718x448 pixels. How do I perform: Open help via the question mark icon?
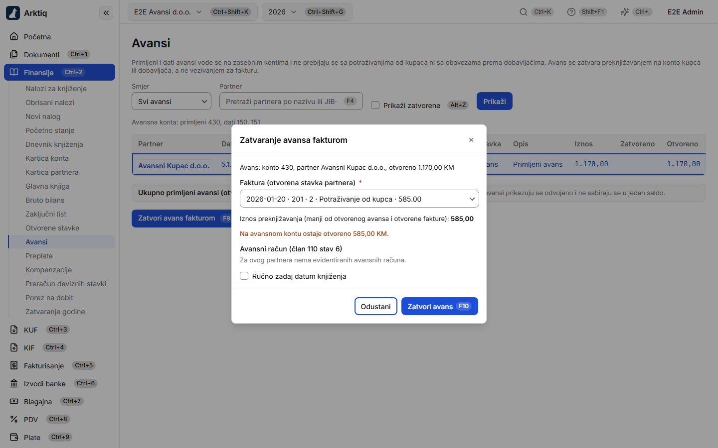[x=571, y=12]
